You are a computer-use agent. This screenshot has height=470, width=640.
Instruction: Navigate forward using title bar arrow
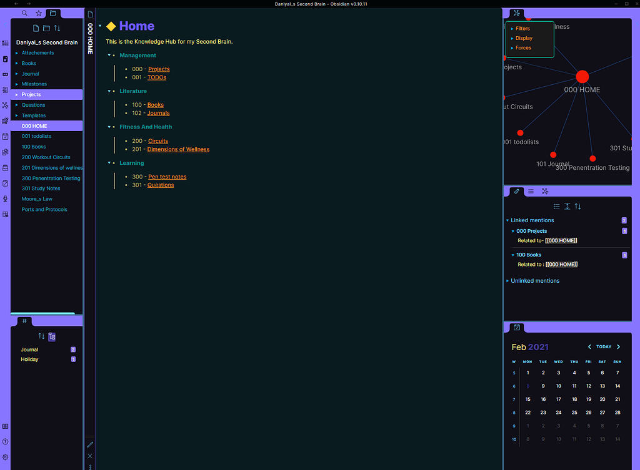[x=28, y=4]
